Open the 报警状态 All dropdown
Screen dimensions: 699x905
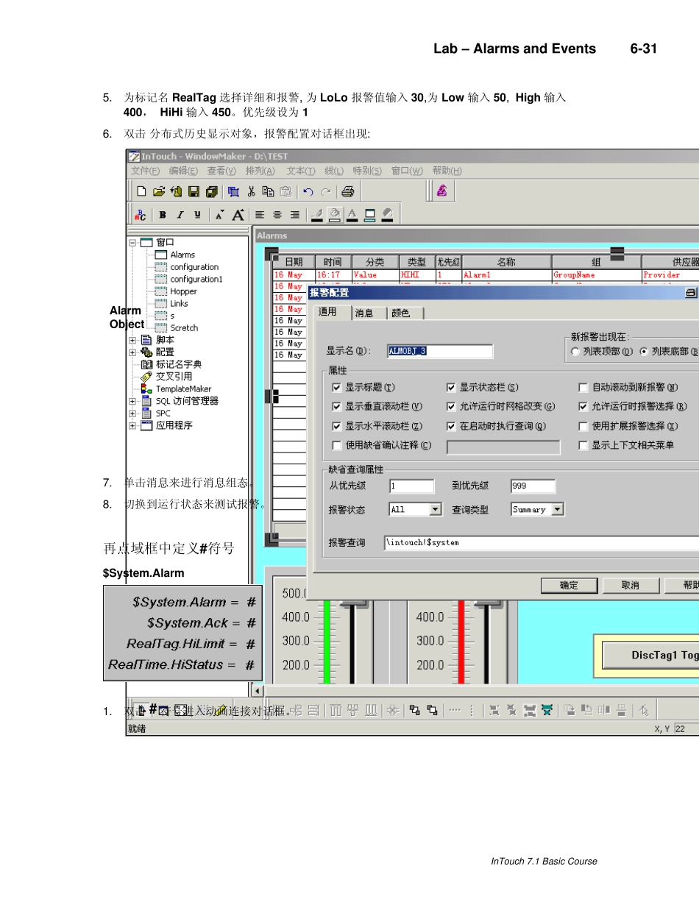[x=436, y=509]
